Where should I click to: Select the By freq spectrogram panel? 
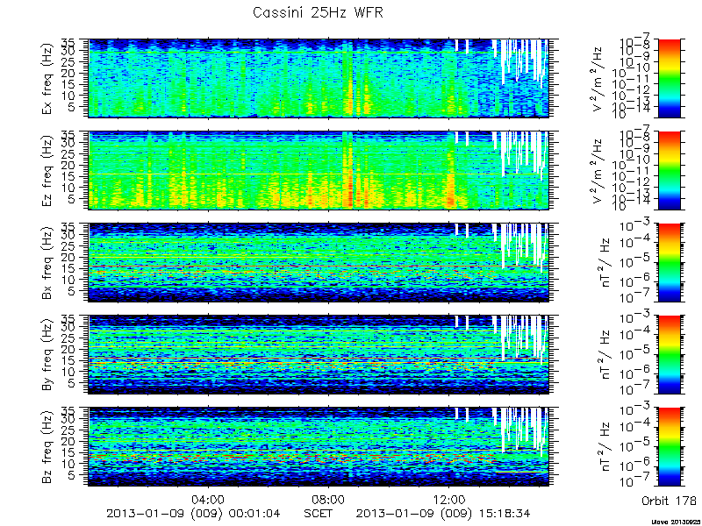point(319,355)
